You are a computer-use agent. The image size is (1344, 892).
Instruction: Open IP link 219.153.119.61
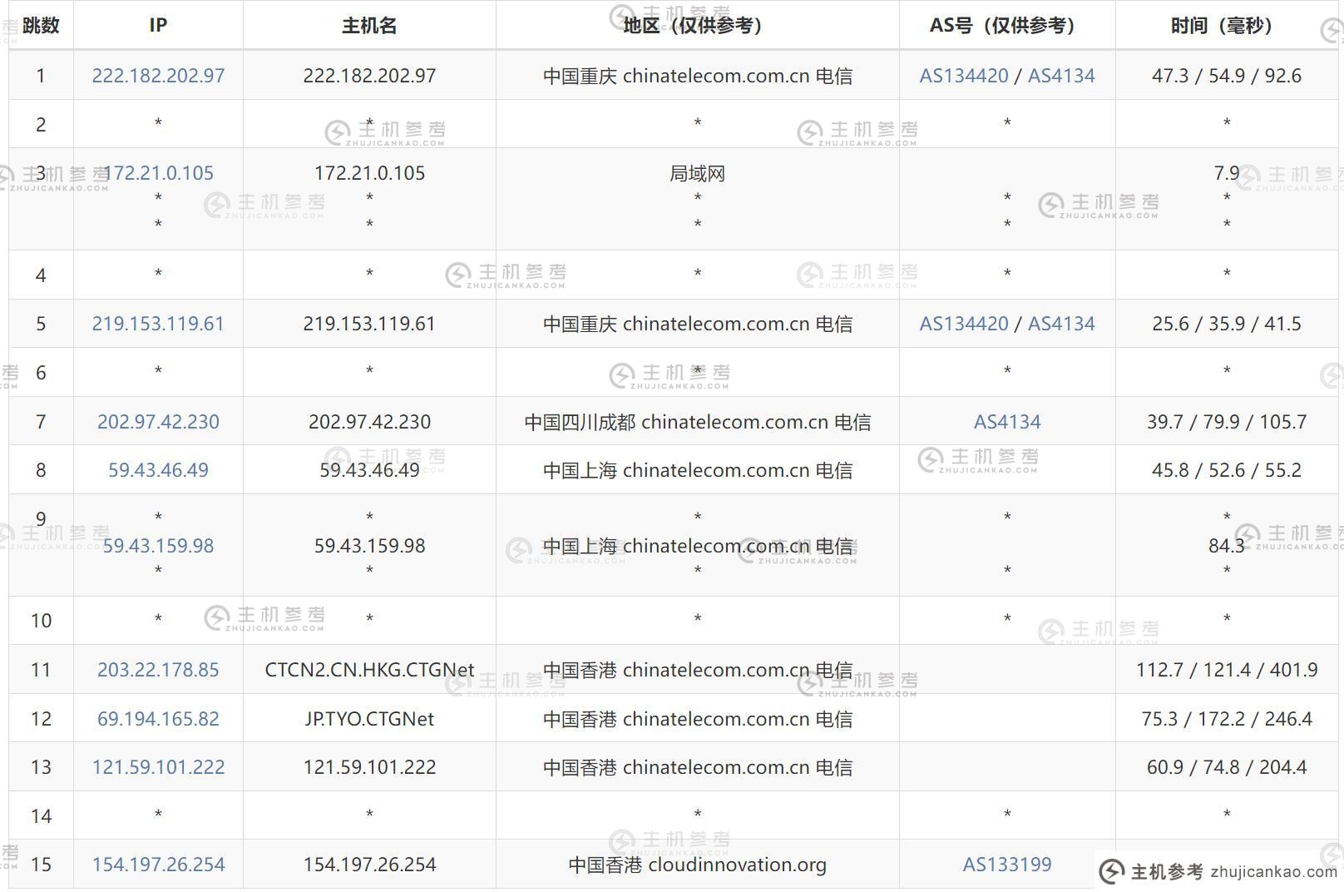pyautogui.click(x=158, y=324)
